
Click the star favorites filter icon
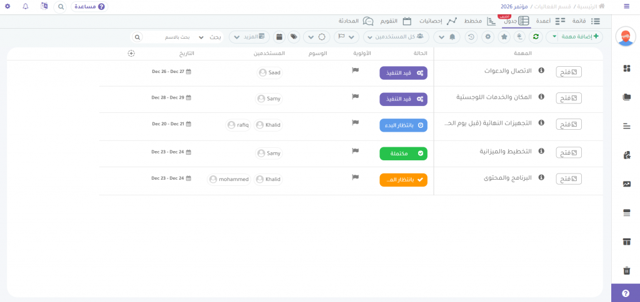click(504, 37)
